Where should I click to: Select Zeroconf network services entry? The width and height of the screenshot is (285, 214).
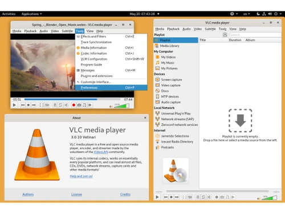[176, 124]
